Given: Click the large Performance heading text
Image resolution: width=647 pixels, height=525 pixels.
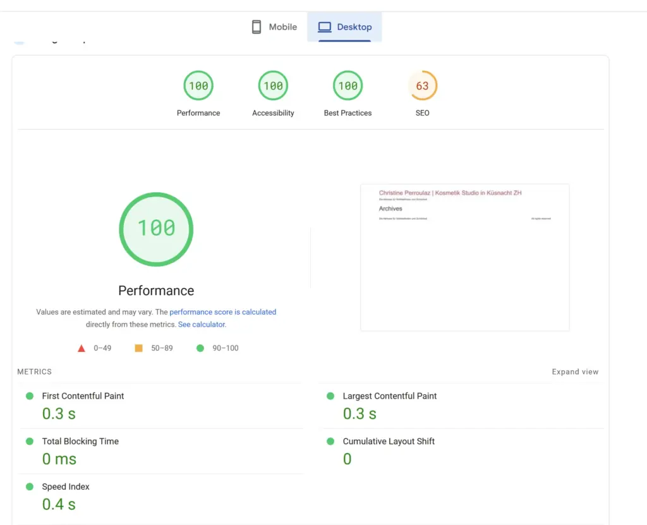Looking at the screenshot, I should pyautogui.click(x=156, y=291).
